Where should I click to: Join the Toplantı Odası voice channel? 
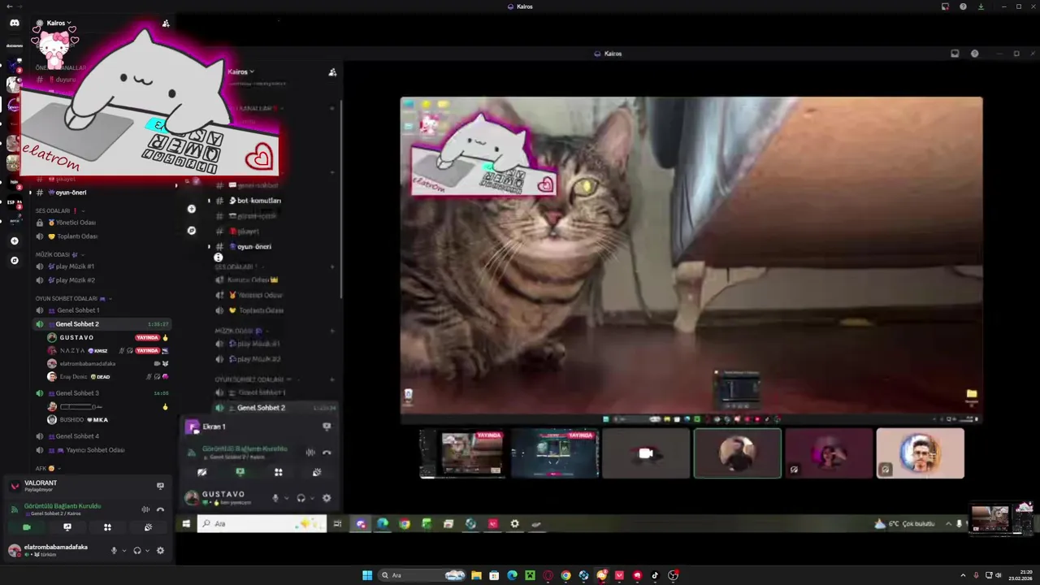pos(103,236)
